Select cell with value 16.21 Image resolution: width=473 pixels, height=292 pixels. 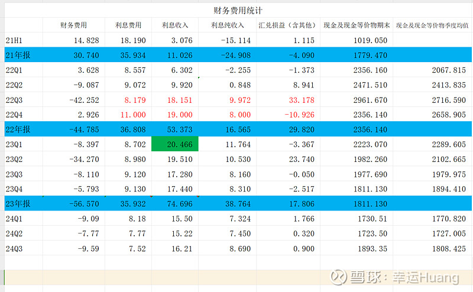click(x=182, y=249)
